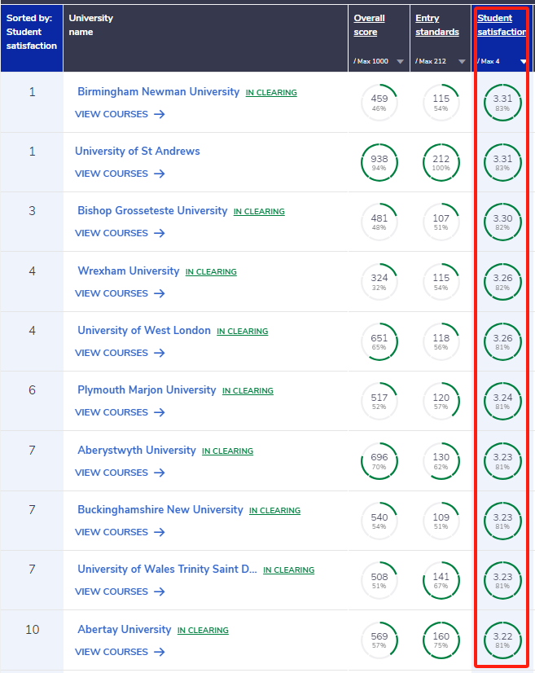Click Bishop Grosseteste satisfaction 3.30 circle
Screen dimensions: 535x673
pyautogui.click(x=502, y=222)
